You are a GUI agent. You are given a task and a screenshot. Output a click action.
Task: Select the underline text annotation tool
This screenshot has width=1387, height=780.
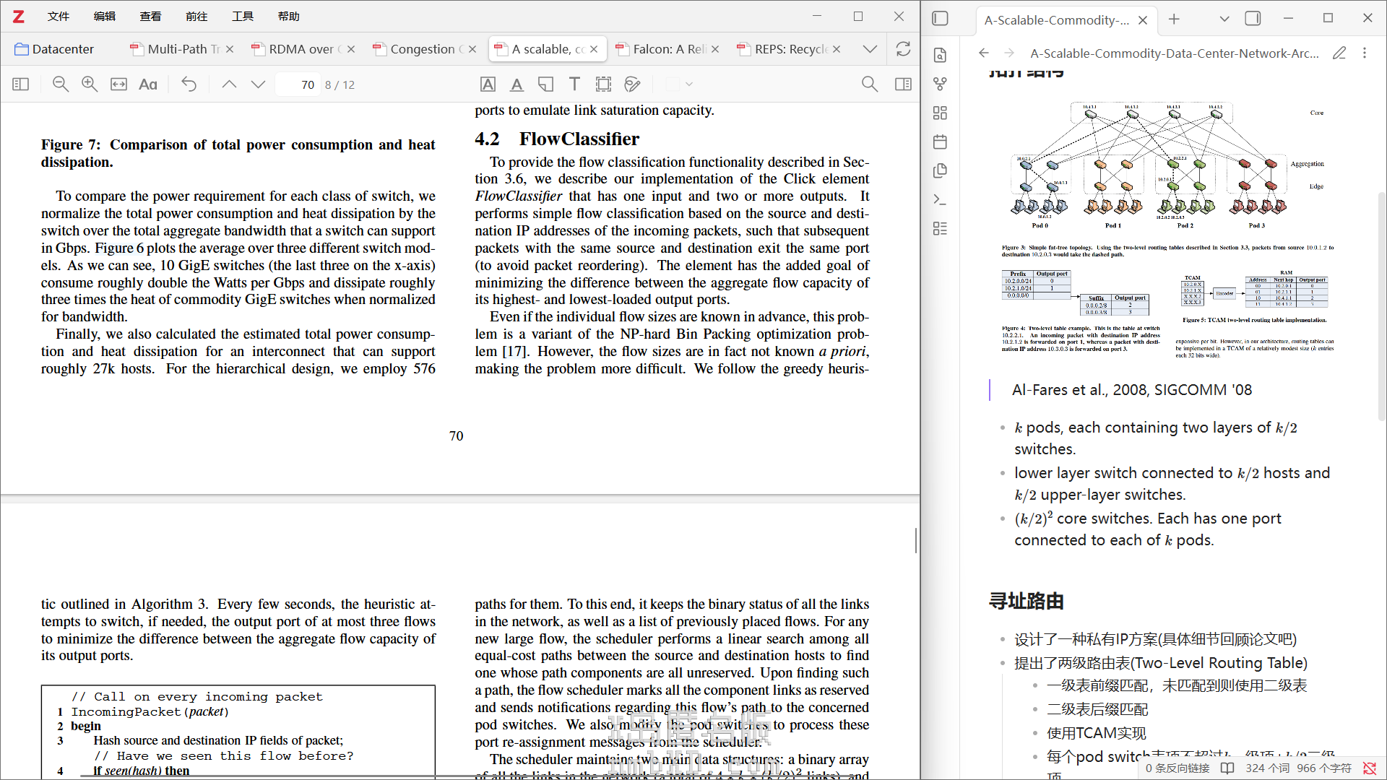[517, 84]
